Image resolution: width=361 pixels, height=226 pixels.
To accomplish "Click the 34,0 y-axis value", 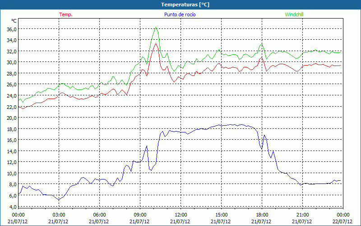I will coord(12,40).
